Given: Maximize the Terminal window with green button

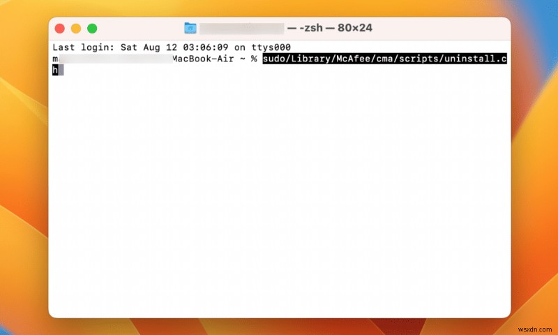Looking at the screenshot, I should (x=92, y=29).
